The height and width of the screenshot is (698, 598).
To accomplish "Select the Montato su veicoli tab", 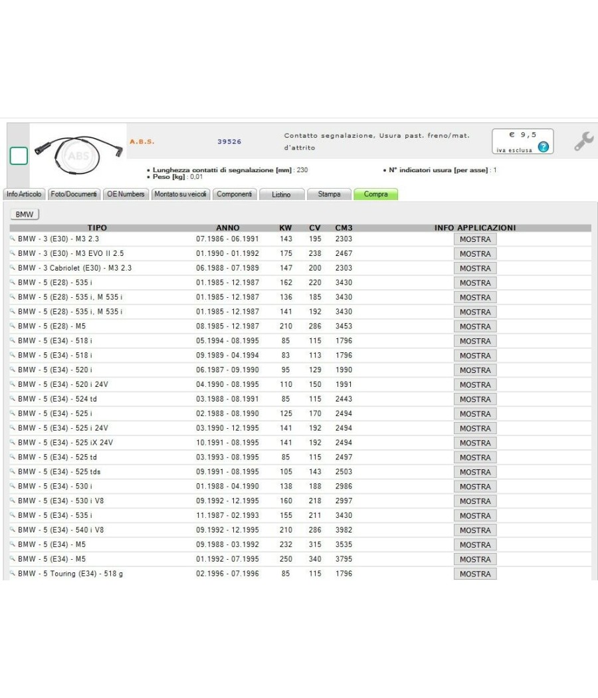I will point(180,194).
